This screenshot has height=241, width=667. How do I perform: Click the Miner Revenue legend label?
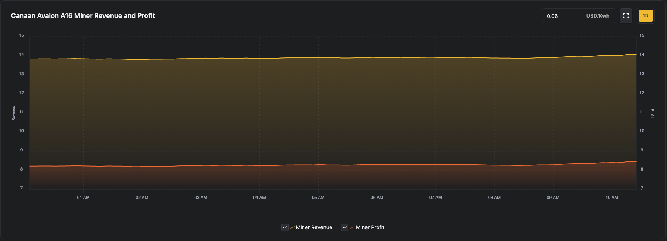click(314, 227)
